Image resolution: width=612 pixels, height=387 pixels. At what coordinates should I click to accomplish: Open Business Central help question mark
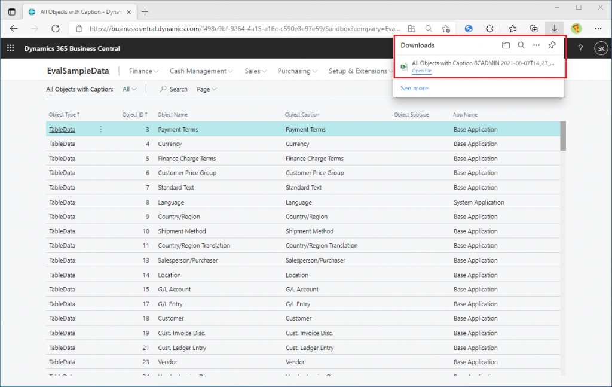(580, 48)
